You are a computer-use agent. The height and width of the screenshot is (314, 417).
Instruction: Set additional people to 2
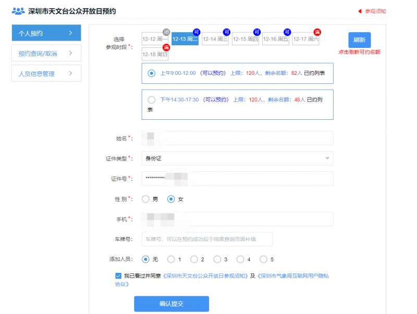(x=194, y=259)
